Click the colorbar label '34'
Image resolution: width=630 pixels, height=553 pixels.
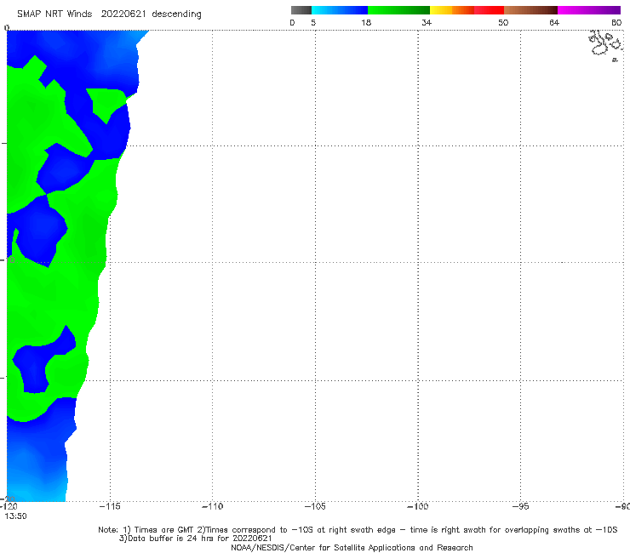[427, 23]
